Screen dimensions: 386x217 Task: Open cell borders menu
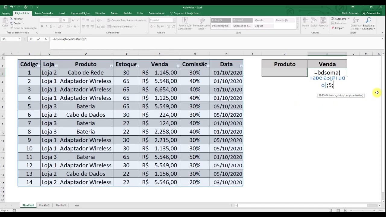point(59,27)
